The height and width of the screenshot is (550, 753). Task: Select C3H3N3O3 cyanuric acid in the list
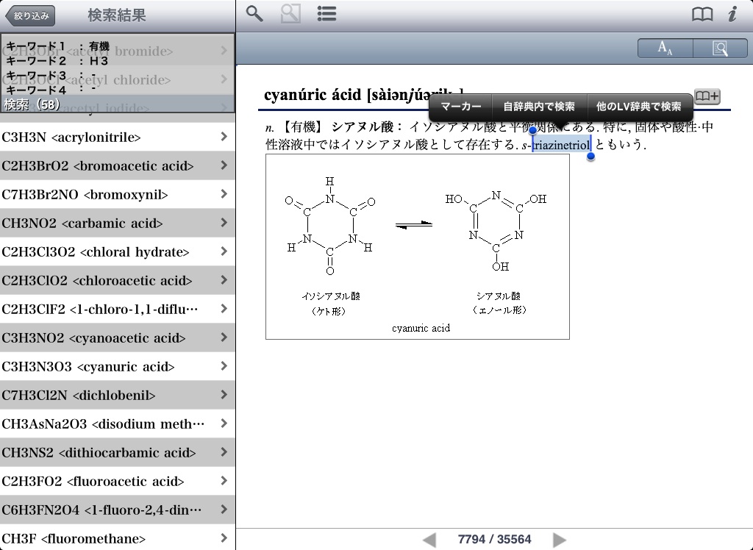117,366
